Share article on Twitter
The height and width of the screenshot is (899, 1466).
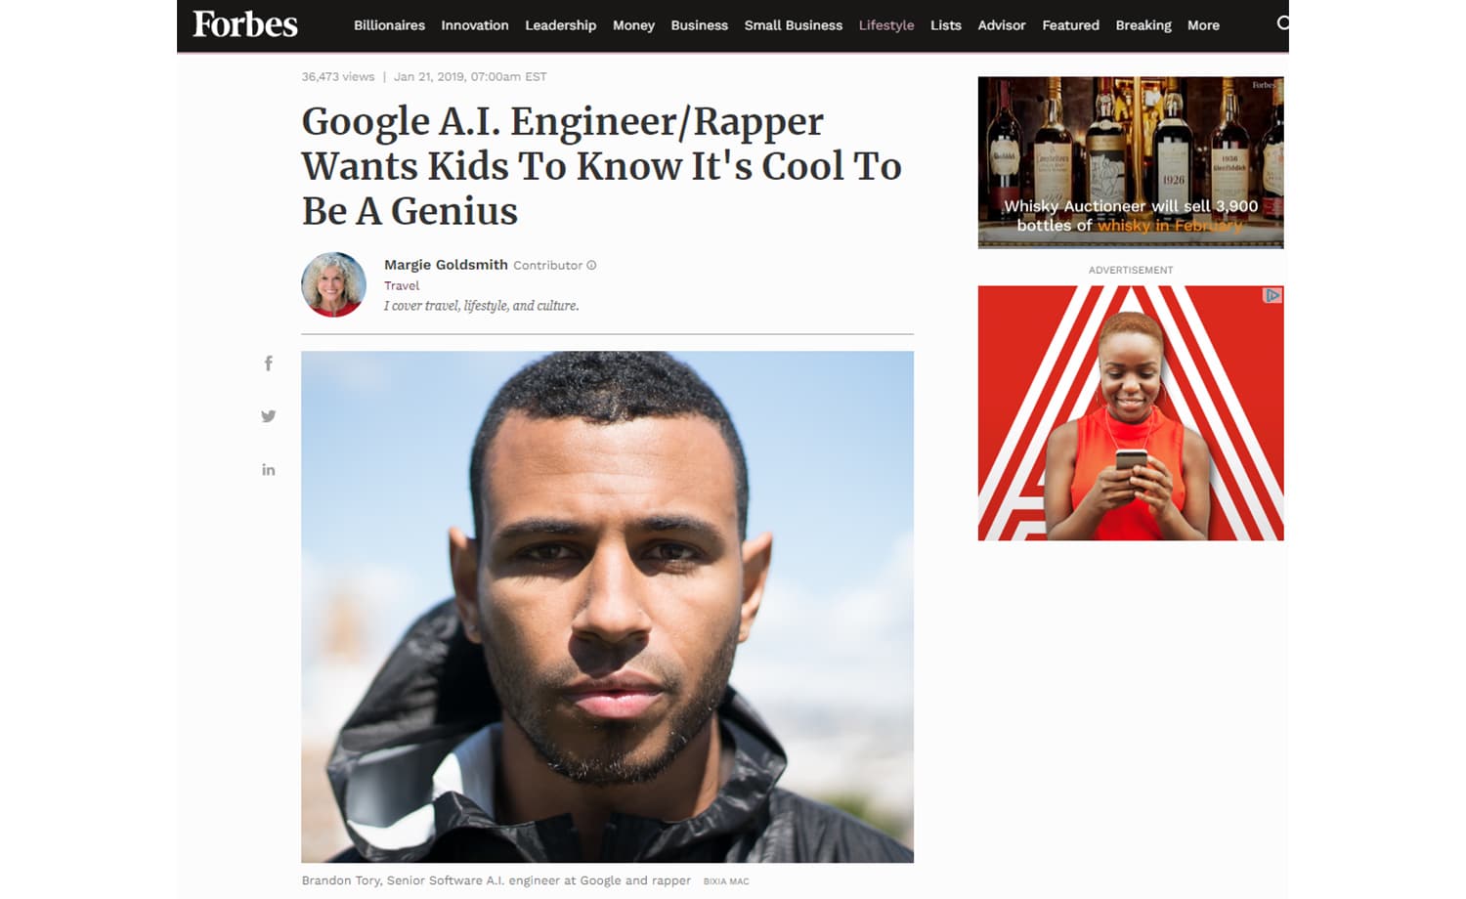coord(268,416)
